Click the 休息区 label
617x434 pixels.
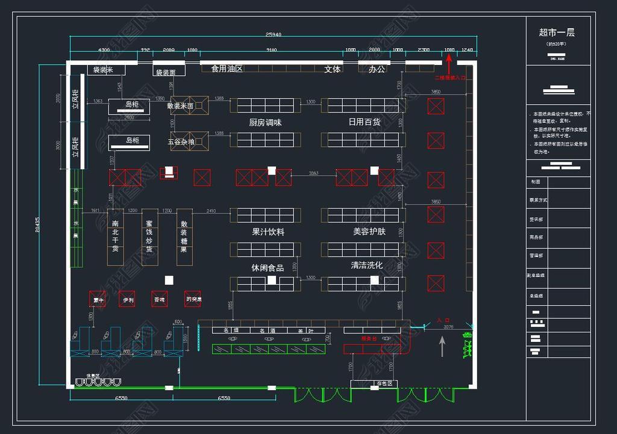(93, 376)
